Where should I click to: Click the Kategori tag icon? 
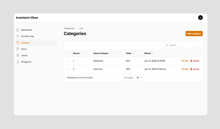click(x=18, y=43)
